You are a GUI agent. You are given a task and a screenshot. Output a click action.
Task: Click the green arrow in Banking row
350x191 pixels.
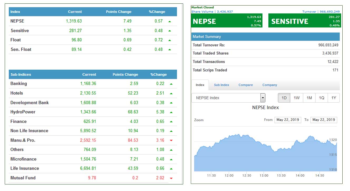pos(171,84)
